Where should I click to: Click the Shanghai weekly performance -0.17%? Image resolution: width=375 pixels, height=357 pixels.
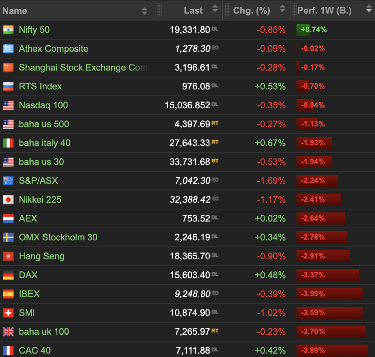[x=313, y=68]
